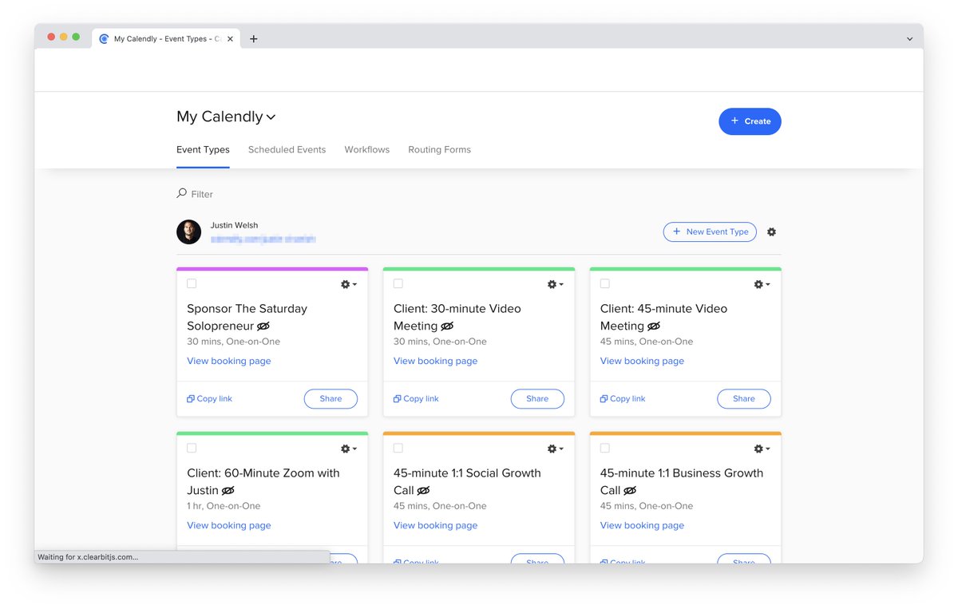Click the Calendly favicon on the browser tab
This screenshot has height=609, width=958.
tap(104, 38)
